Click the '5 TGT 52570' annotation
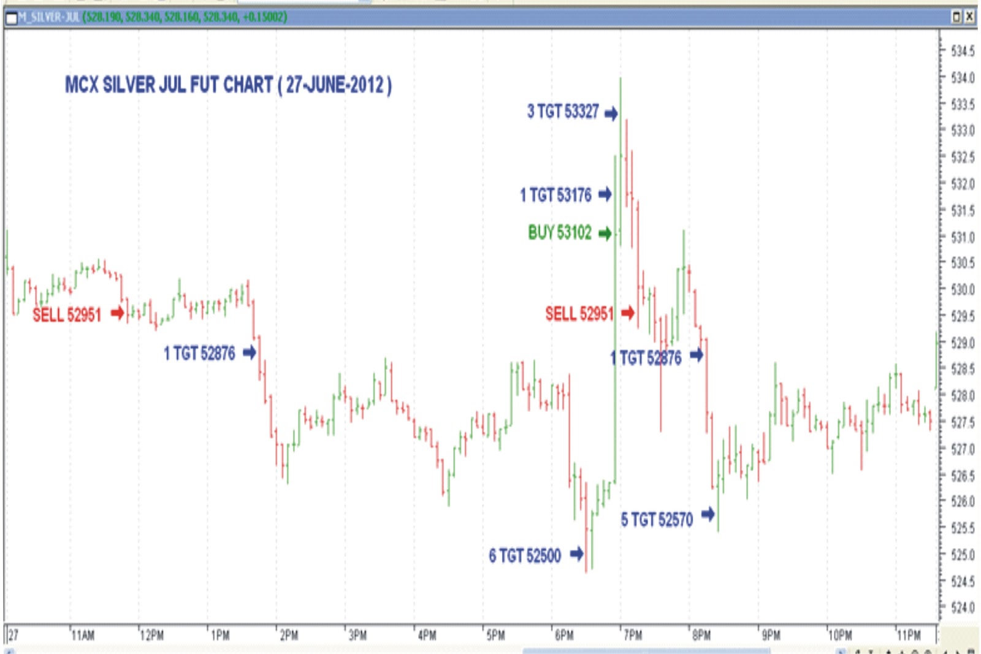This screenshot has width=981, height=654. tap(657, 520)
